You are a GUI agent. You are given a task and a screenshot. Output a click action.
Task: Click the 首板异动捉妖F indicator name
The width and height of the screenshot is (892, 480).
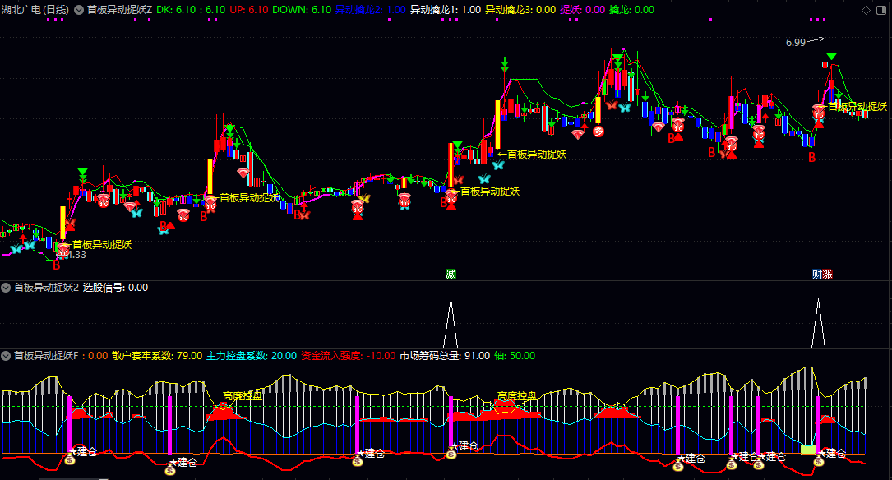click(x=46, y=356)
